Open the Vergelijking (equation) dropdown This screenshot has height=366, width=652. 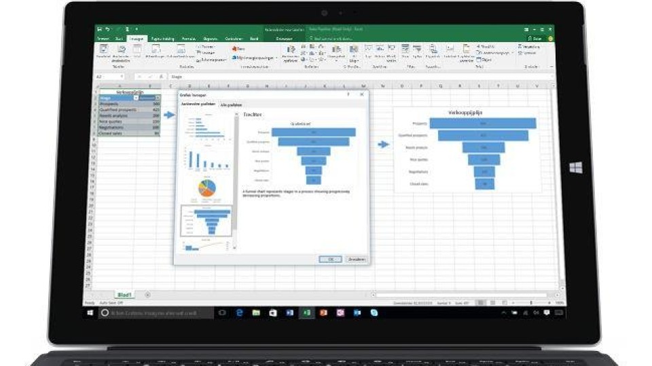pyautogui.click(x=528, y=47)
